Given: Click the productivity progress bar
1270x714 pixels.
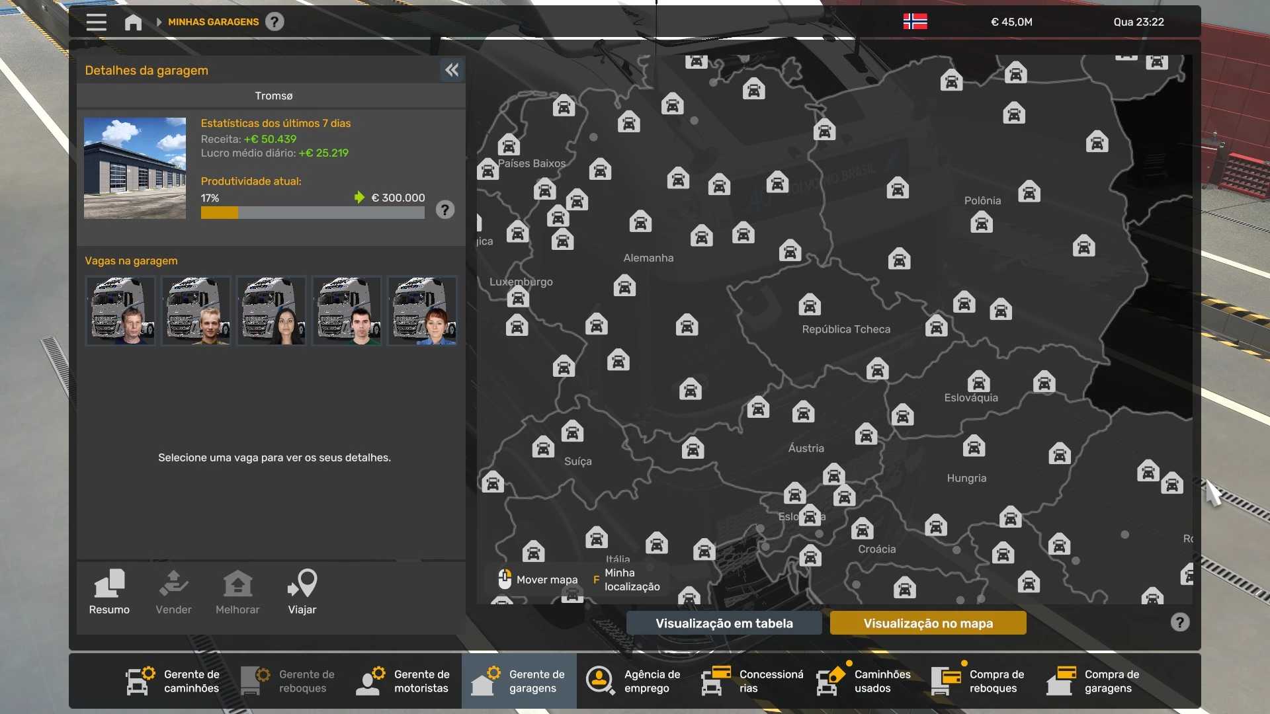Looking at the screenshot, I should point(312,213).
